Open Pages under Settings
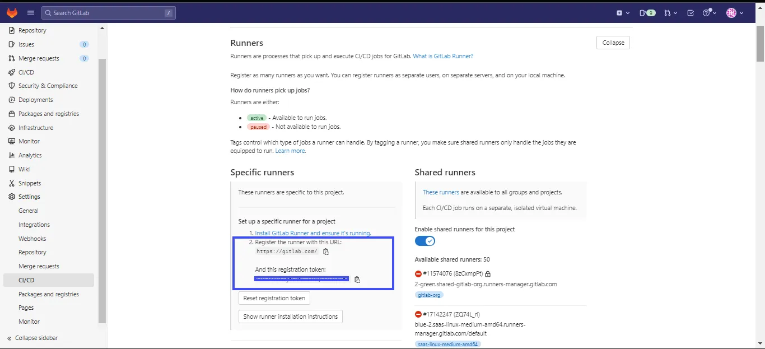This screenshot has height=349, width=765. tap(26, 308)
